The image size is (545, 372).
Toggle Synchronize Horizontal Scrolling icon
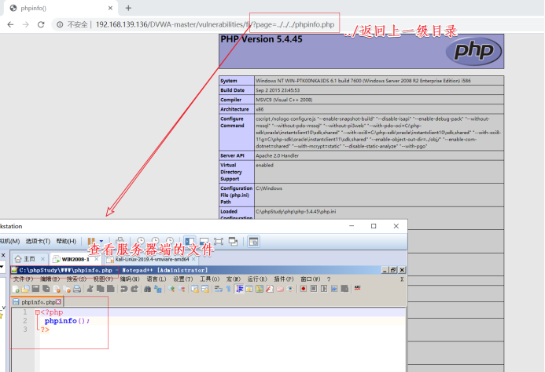point(205,289)
